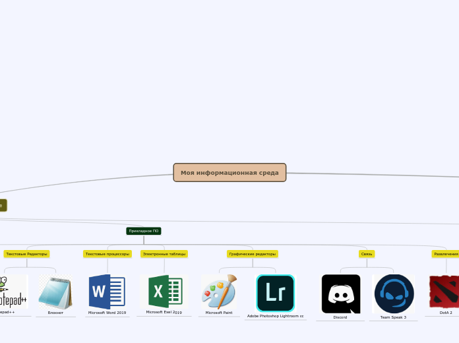The height and width of the screenshot is (343, 459).
Task: Click the Microsoft Word 2019 icon
Action: point(107,292)
